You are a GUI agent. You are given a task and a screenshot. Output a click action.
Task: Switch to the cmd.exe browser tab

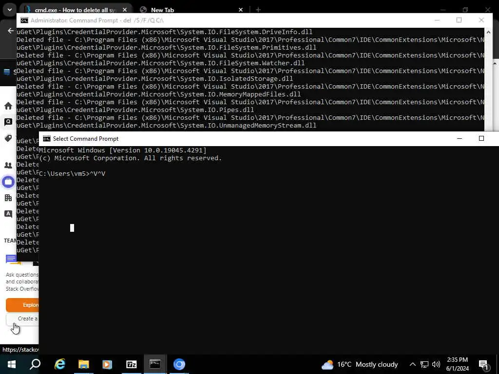pyautogui.click(x=76, y=10)
